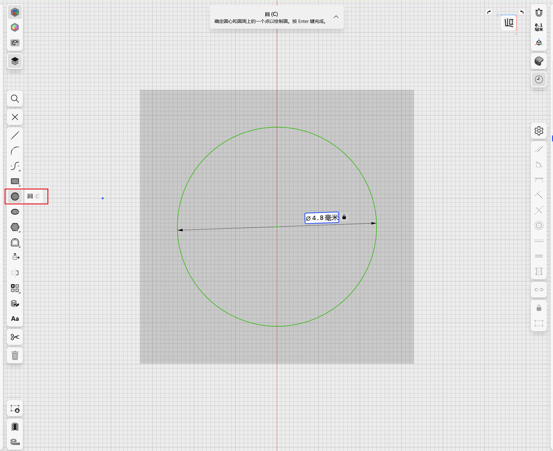Screen dimensions: 553x451
Task: Select the Pattern grid tool
Action: pos(15,288)
